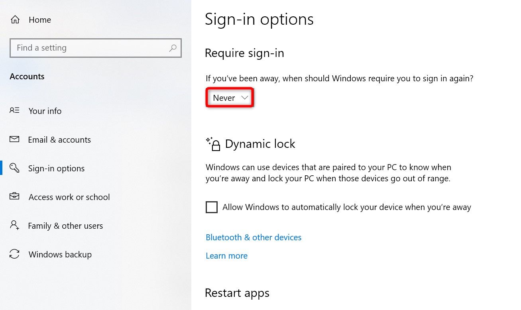The height and width of the screenshot is (310, 521).
Task: Click the Windows backup sync icon
Action: [14, 254]
